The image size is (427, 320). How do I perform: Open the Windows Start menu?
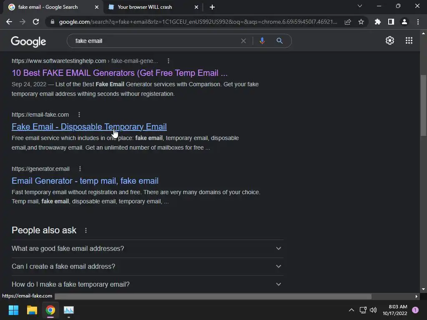point(13,310)
